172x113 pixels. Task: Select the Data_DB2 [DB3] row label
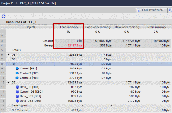(30, 96)
